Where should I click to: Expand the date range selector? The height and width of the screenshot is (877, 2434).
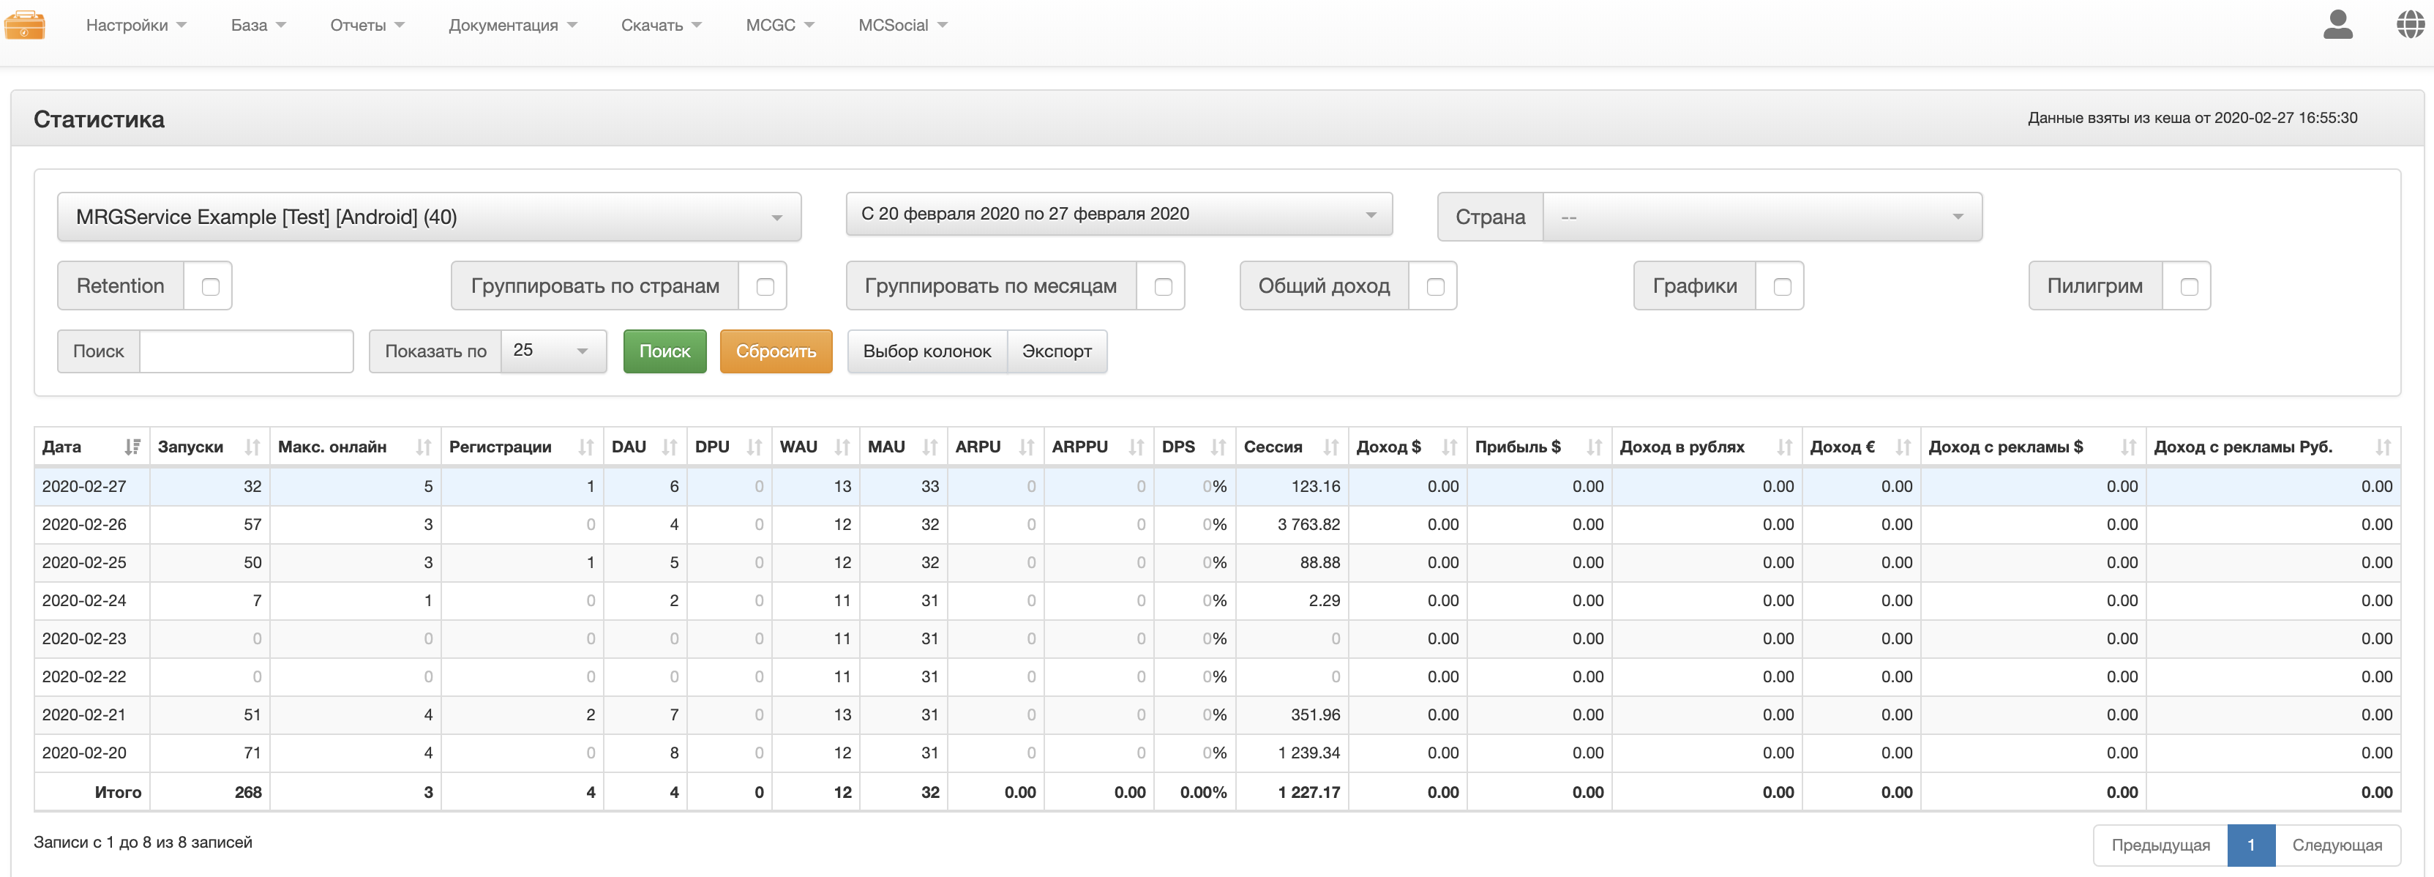pos(1117,214)
